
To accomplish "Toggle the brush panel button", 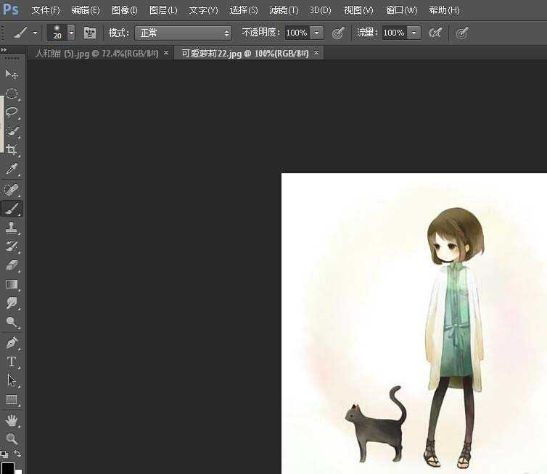I will tap(90, 33).
